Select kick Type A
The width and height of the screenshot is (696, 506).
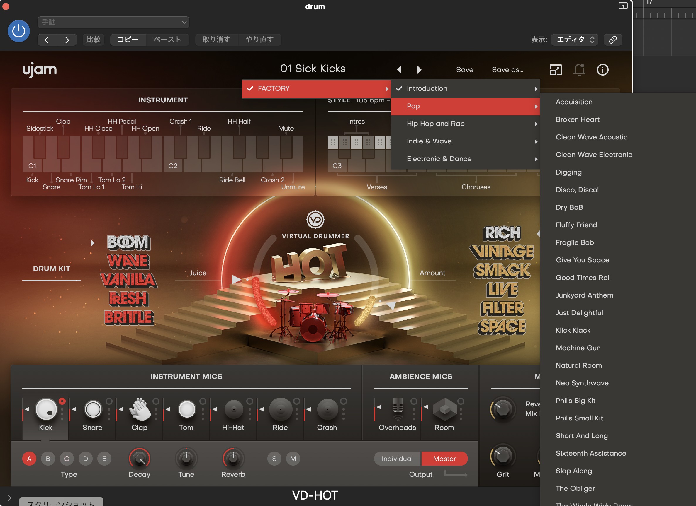click(x=29, y=459)
